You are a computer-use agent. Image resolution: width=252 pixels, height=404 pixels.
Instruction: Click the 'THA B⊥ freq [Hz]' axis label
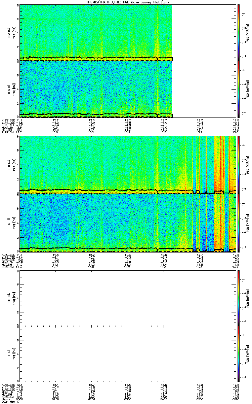click(11, 33)
